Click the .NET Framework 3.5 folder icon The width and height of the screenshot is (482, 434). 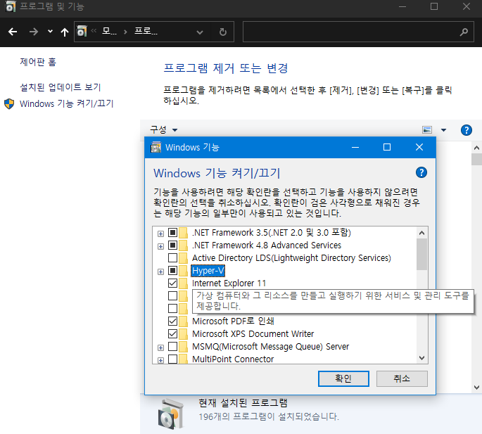(183, 233)
